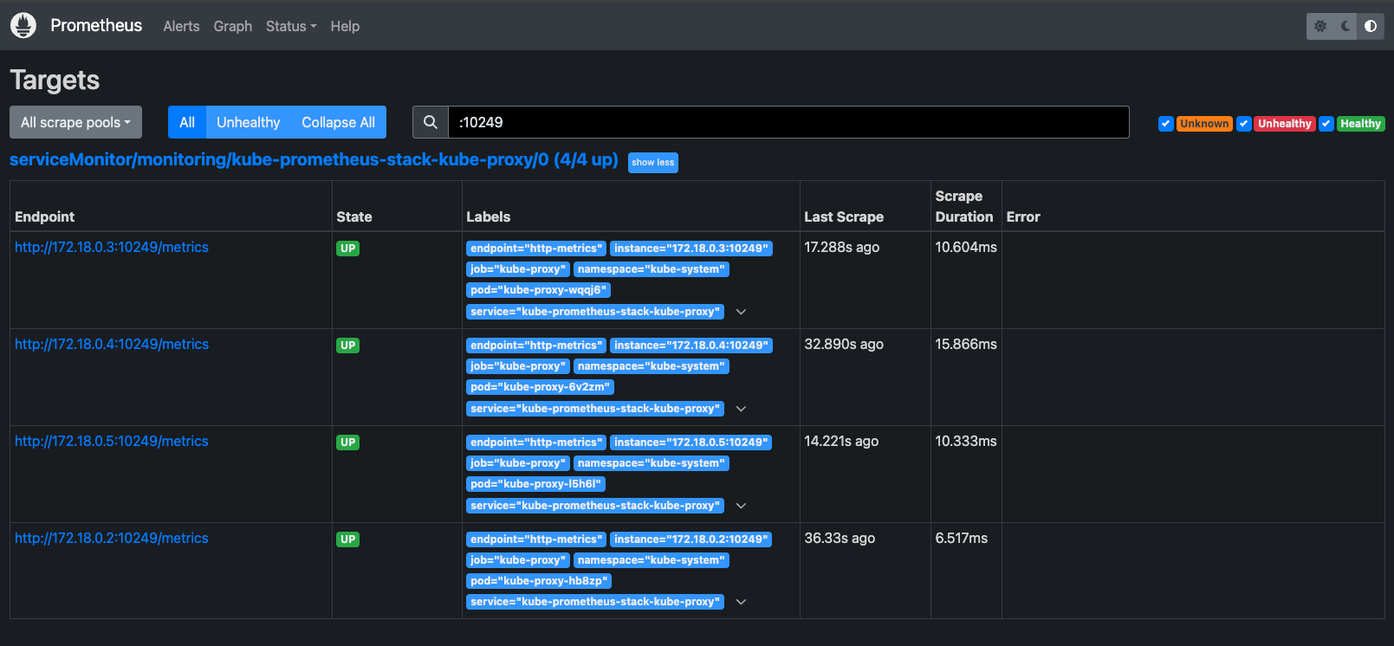Click the pod="kube-proxy-l5h6l" label
The image size is (1394, 646).
click(535, 484)
